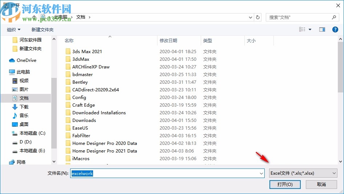The width and height of the screenshot is (344, 194).
Task: Select the 图片 pictures icon in sidebar
Action: pos(15,90)
